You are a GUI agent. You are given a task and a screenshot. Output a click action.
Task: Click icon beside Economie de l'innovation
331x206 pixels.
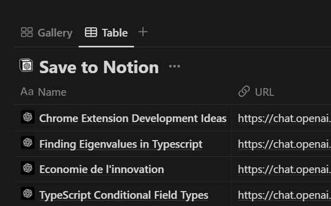27,168
